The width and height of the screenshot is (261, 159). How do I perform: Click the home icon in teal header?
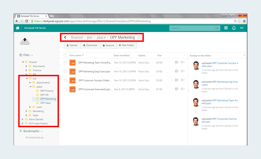click(18, 28)
